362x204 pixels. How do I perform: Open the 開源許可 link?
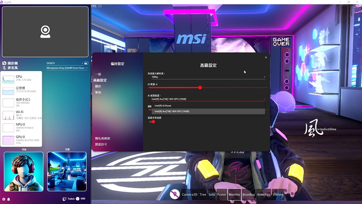[101, 144]
